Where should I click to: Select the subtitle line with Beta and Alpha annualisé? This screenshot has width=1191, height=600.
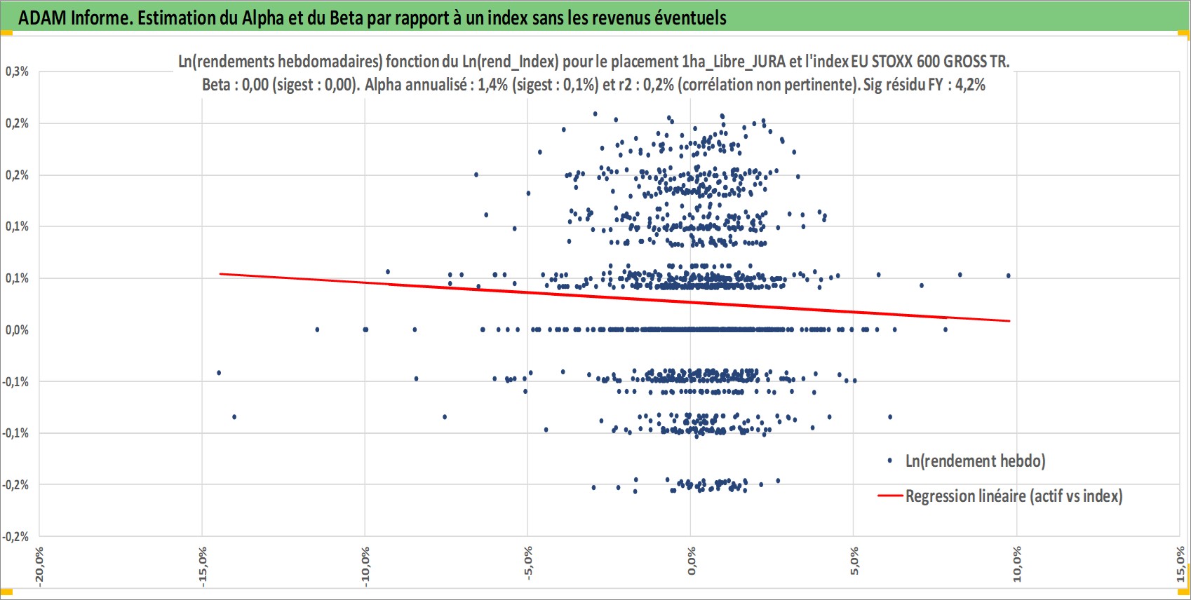593,85
